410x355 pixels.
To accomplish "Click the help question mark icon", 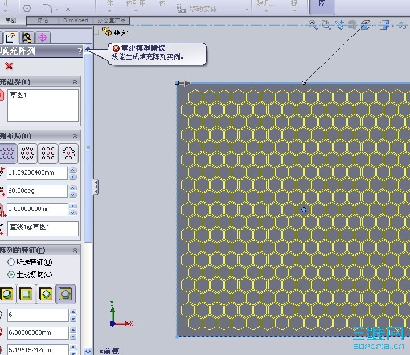I will (80, 51).
